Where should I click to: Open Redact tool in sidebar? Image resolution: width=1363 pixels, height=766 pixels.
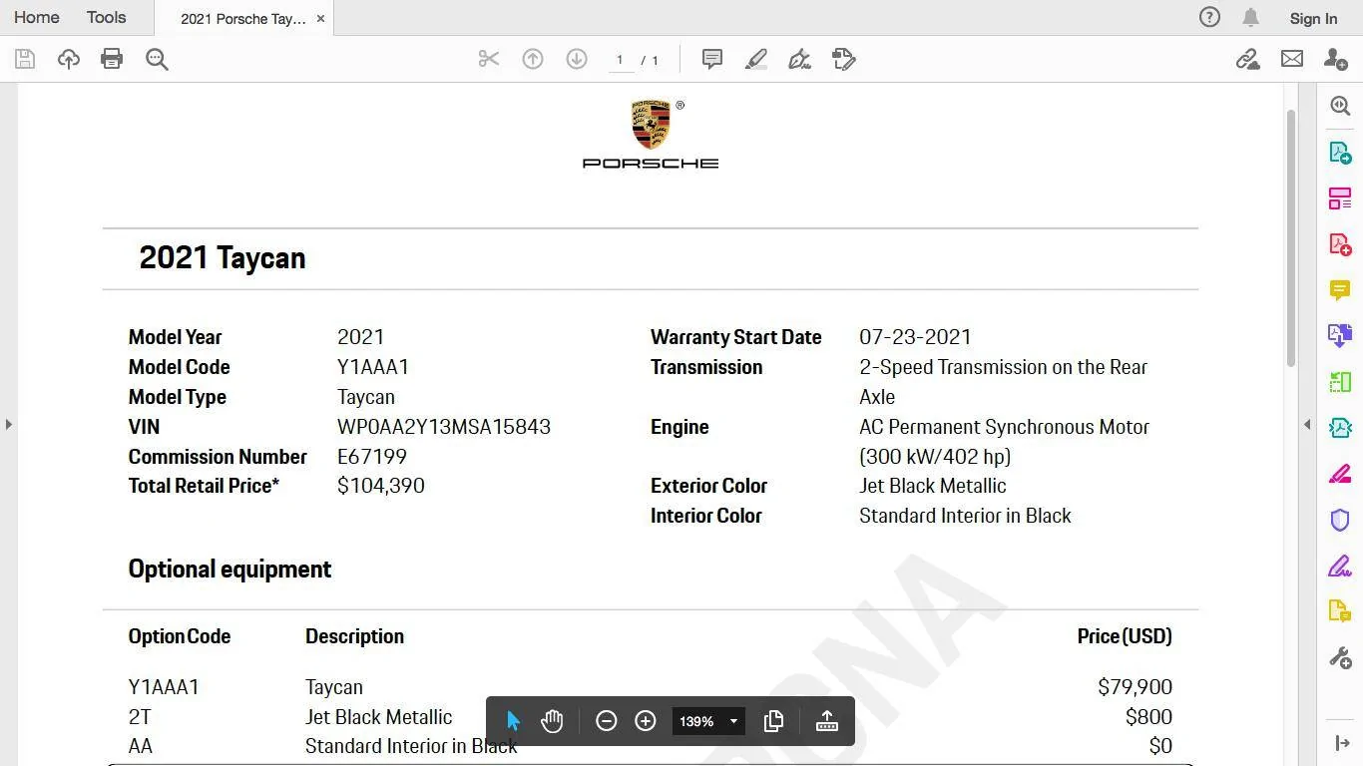1340,474
